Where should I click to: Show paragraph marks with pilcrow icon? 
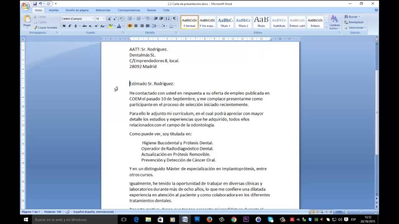click(x=174, y=19)
